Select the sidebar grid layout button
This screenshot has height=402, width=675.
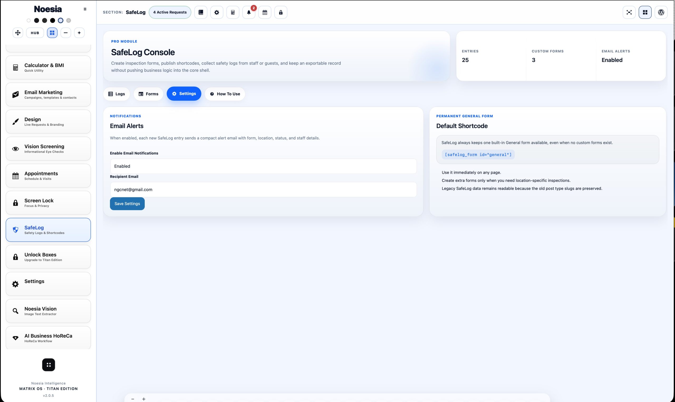(x=52, y=33)
